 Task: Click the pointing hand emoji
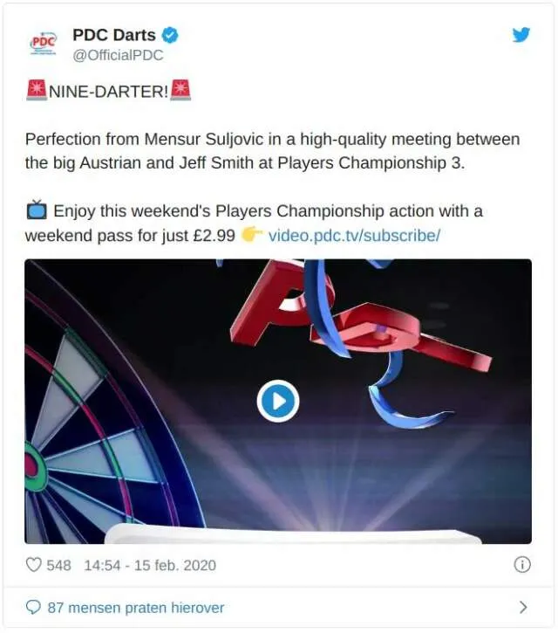[x=252, y=235]
